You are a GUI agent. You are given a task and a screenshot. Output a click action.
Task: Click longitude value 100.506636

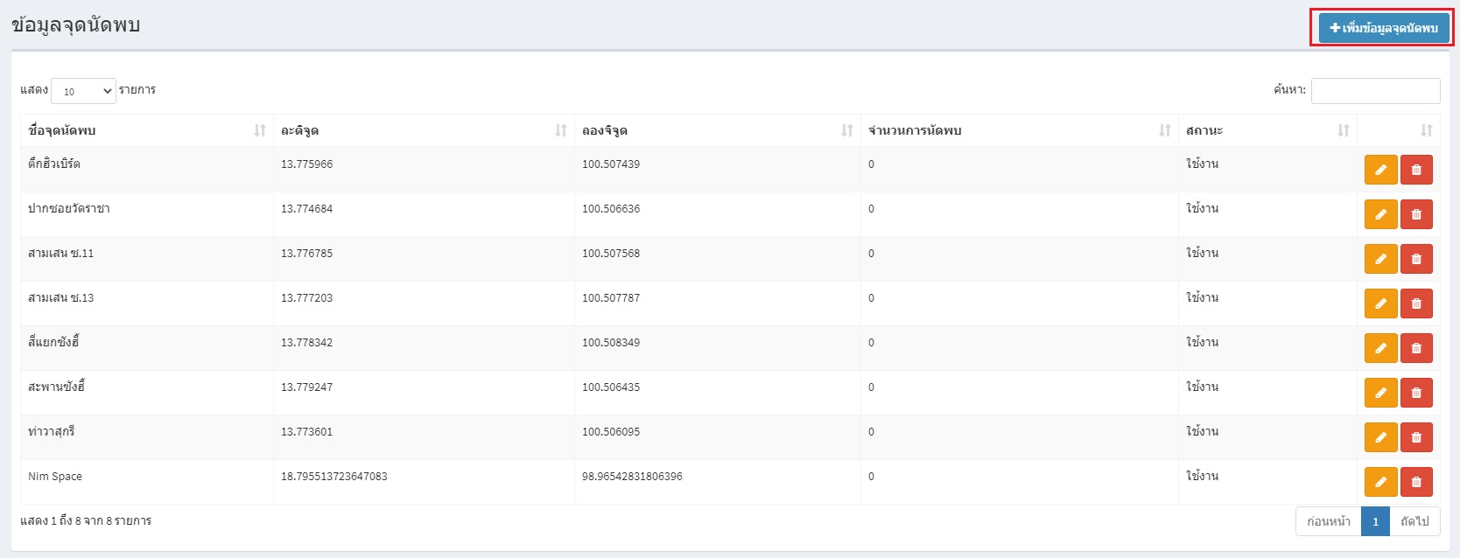pos(611,209)
